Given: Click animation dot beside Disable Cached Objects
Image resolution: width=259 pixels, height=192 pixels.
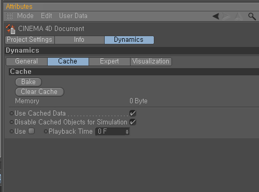Looking at the screenshot, I should [x=11, y=122].
